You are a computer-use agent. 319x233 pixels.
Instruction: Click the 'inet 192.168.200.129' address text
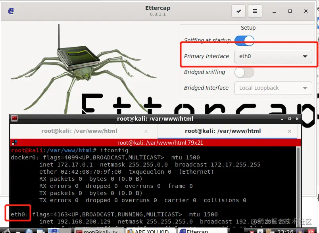coord(75,222)
